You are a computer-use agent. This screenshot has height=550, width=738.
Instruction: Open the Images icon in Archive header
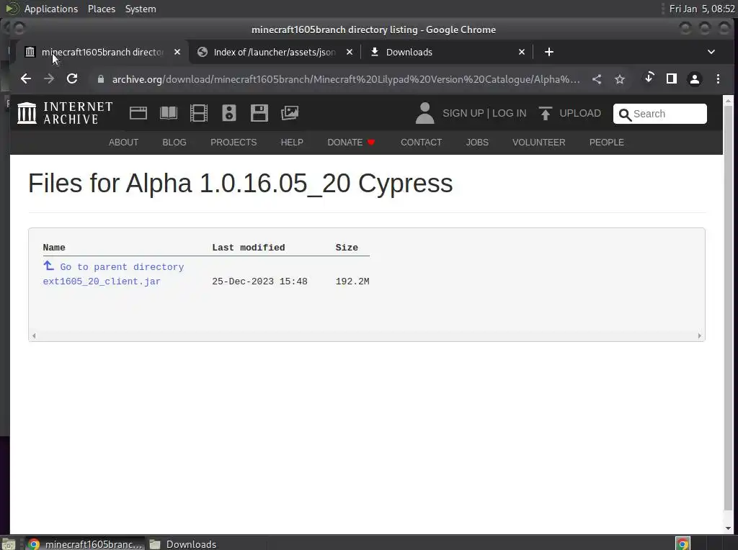[290, 113]
